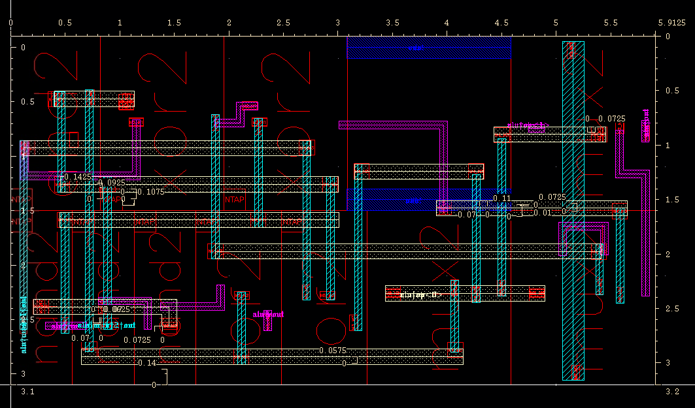Click the 0.14 measurement label
This screenshot has width=695, height=408.
147,362
